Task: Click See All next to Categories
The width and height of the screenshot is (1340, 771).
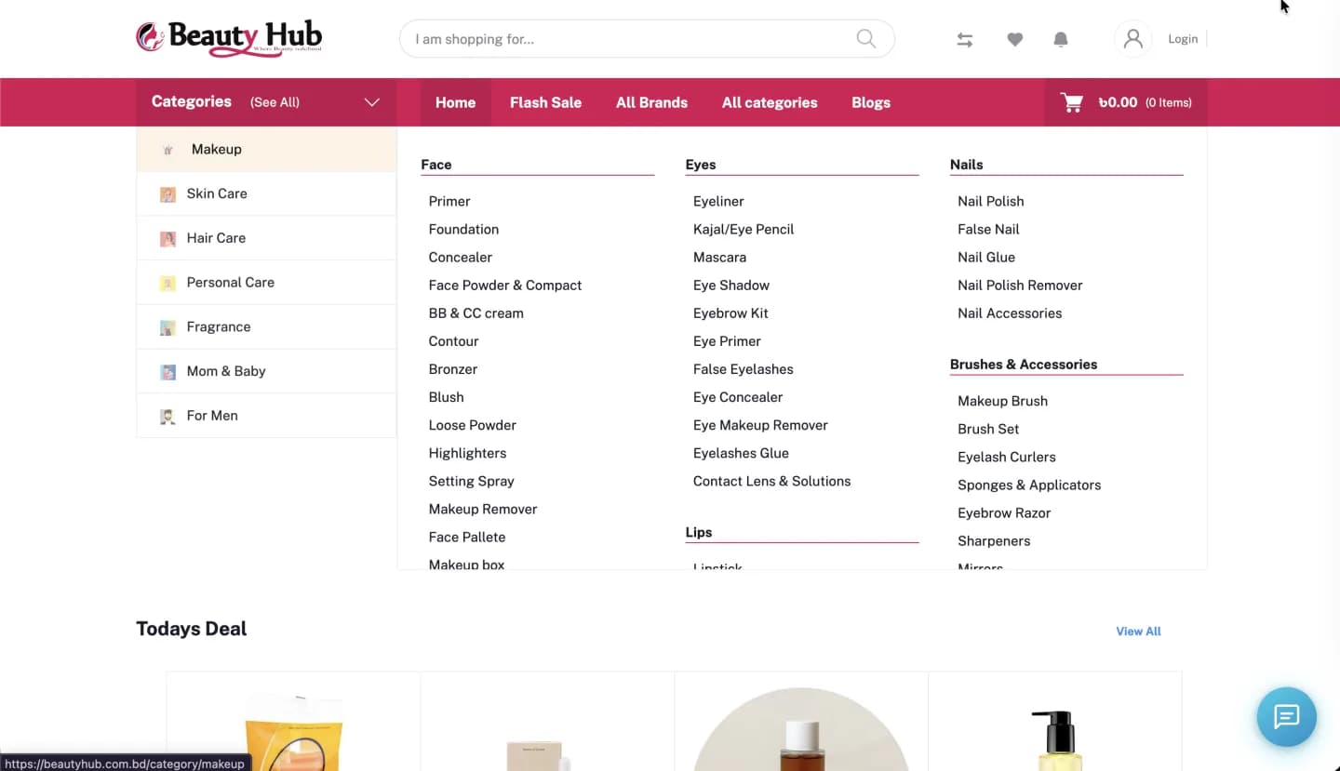Action: [x=275, y=102]
